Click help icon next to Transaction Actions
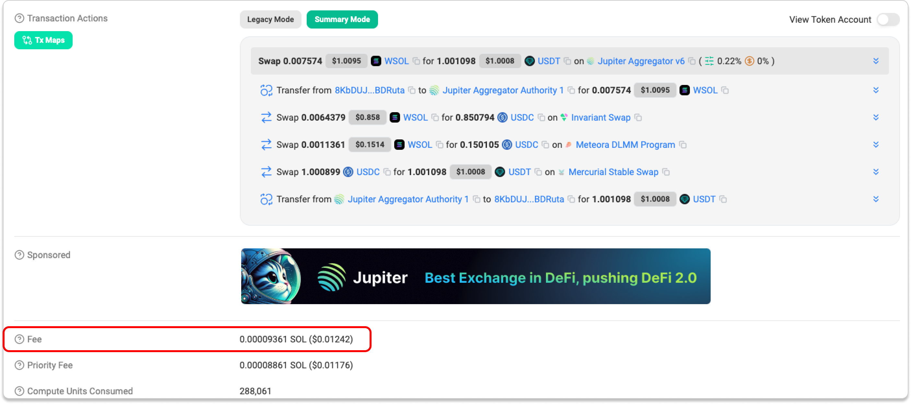The height and width of the screenshot is (404, 911). click(19, 18)
